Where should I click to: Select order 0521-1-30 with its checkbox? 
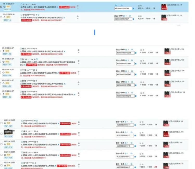2,155
